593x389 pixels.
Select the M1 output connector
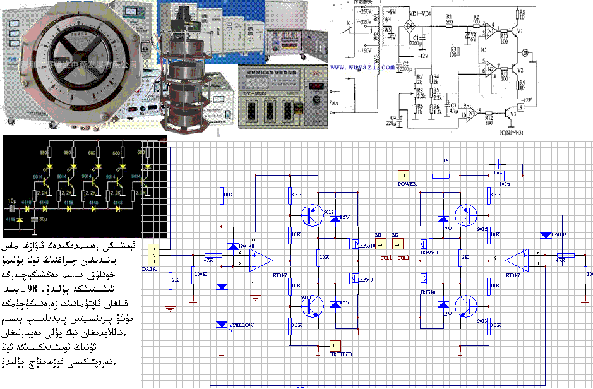click(x=380, y=244)
